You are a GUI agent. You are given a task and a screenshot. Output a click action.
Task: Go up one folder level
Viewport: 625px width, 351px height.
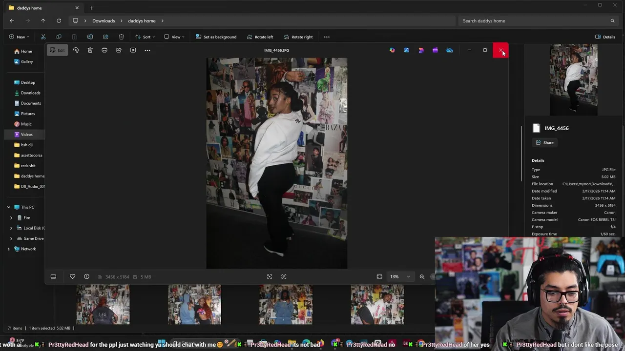pyautogui.click(x=43, y=21)
